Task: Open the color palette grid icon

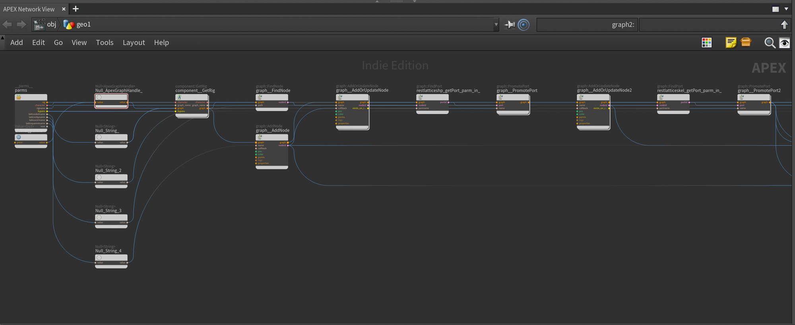Action: coord(706,43)
